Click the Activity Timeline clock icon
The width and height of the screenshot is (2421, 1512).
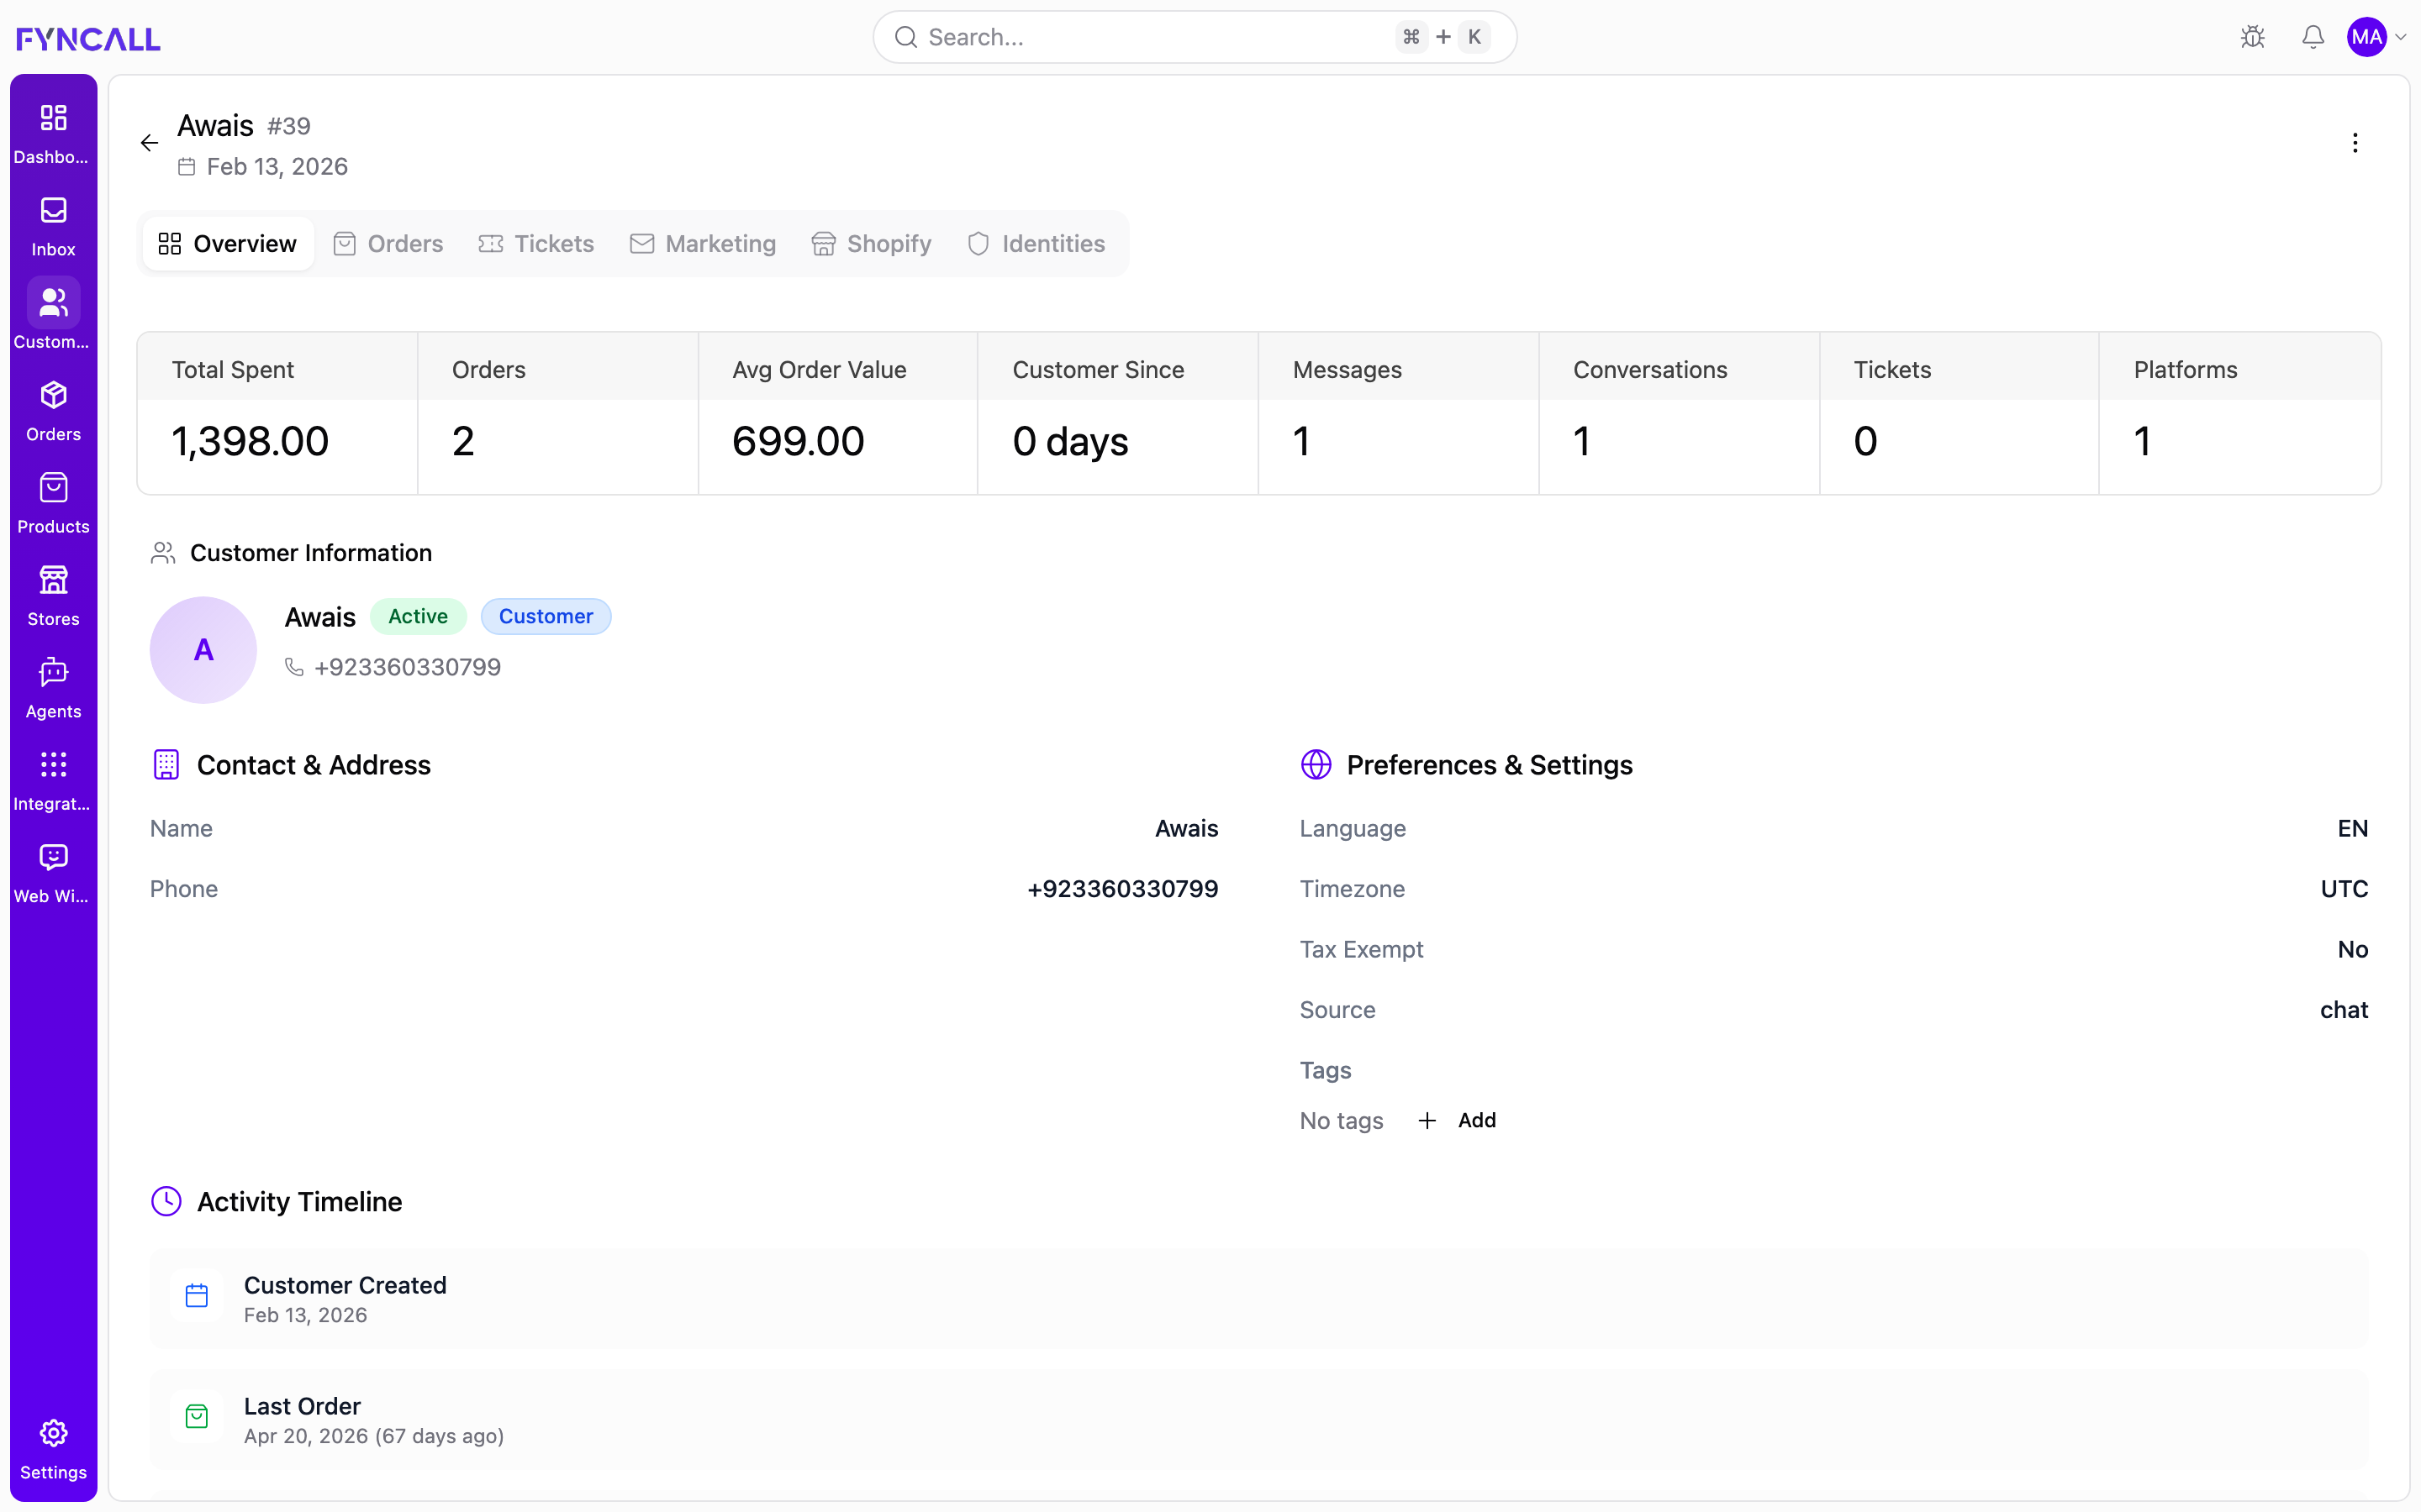[166, 1201]
